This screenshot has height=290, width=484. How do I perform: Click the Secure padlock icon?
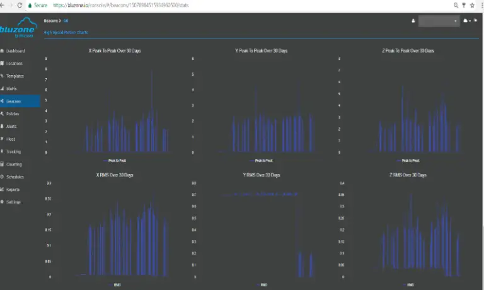click(x=30, y=5)
